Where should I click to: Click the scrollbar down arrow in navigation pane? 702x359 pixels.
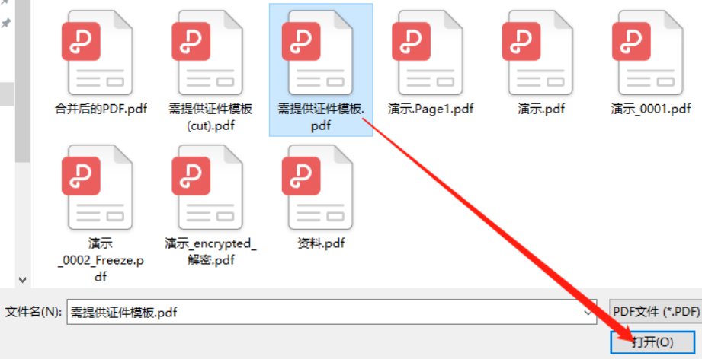coord(22,280)
